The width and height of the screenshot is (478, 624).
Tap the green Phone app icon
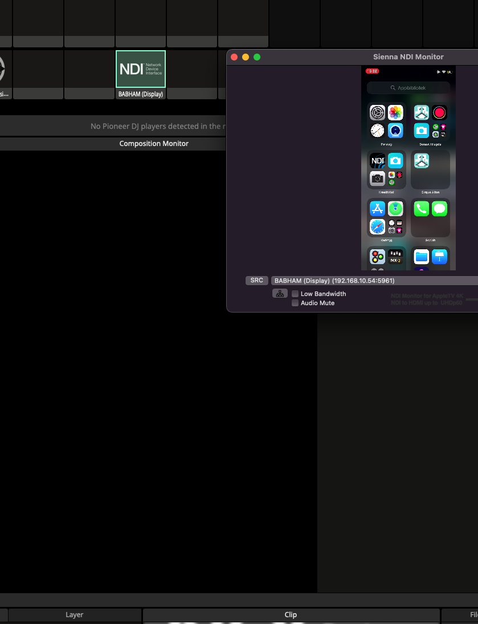(x=421, y=209)
